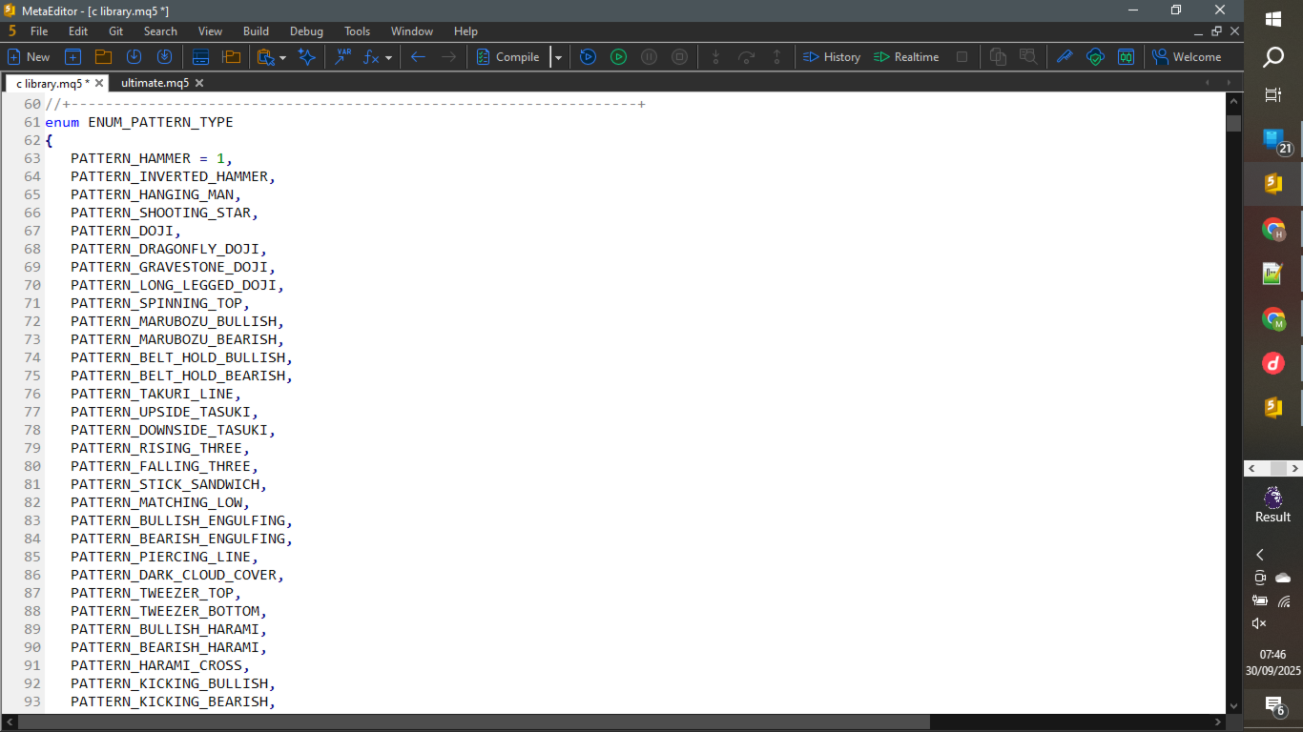Click the Save All icon
Image resolution: width=1303 pixels, height=732 pixels.
(164, 57)
